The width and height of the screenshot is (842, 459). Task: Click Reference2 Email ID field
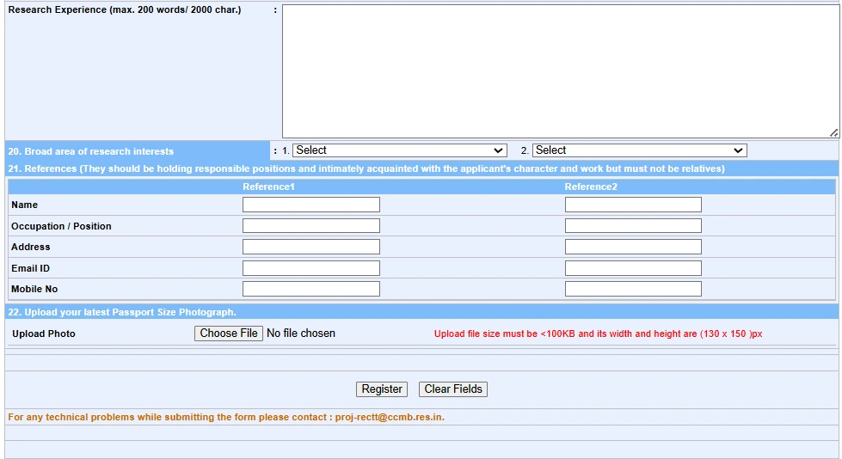tap(633, 268)
